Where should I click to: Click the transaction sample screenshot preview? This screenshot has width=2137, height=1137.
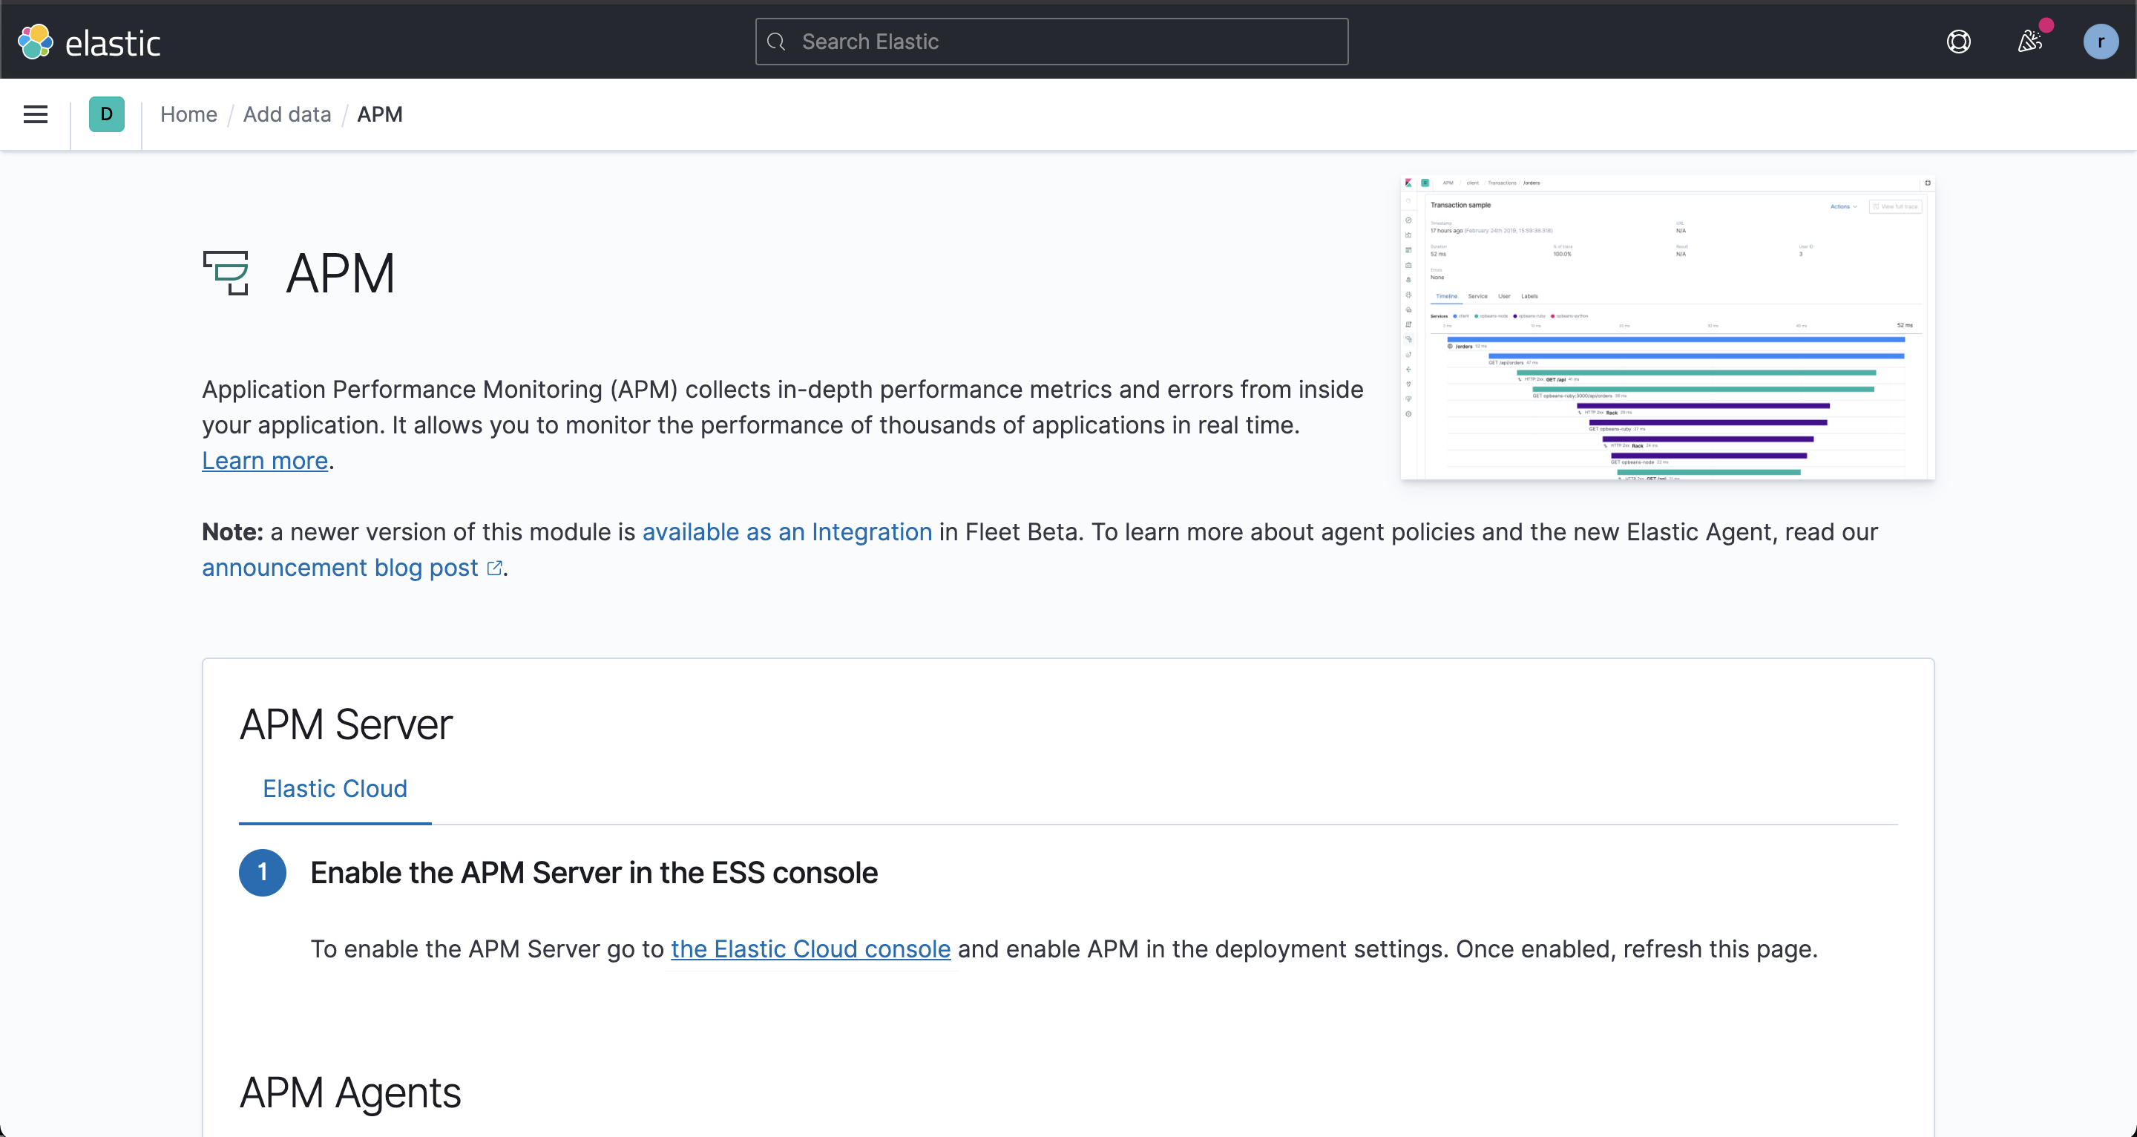pyautogui.click(x=1667, y=329)
